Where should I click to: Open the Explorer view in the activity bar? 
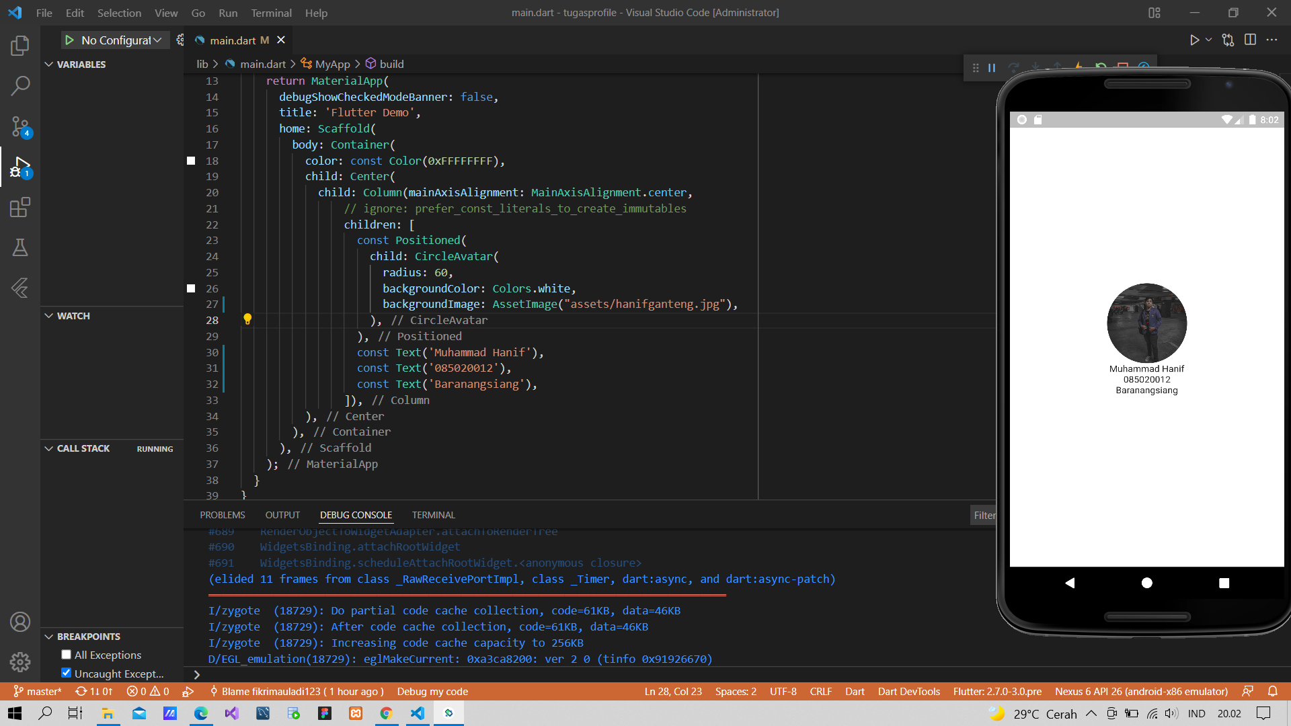[20, 46]
